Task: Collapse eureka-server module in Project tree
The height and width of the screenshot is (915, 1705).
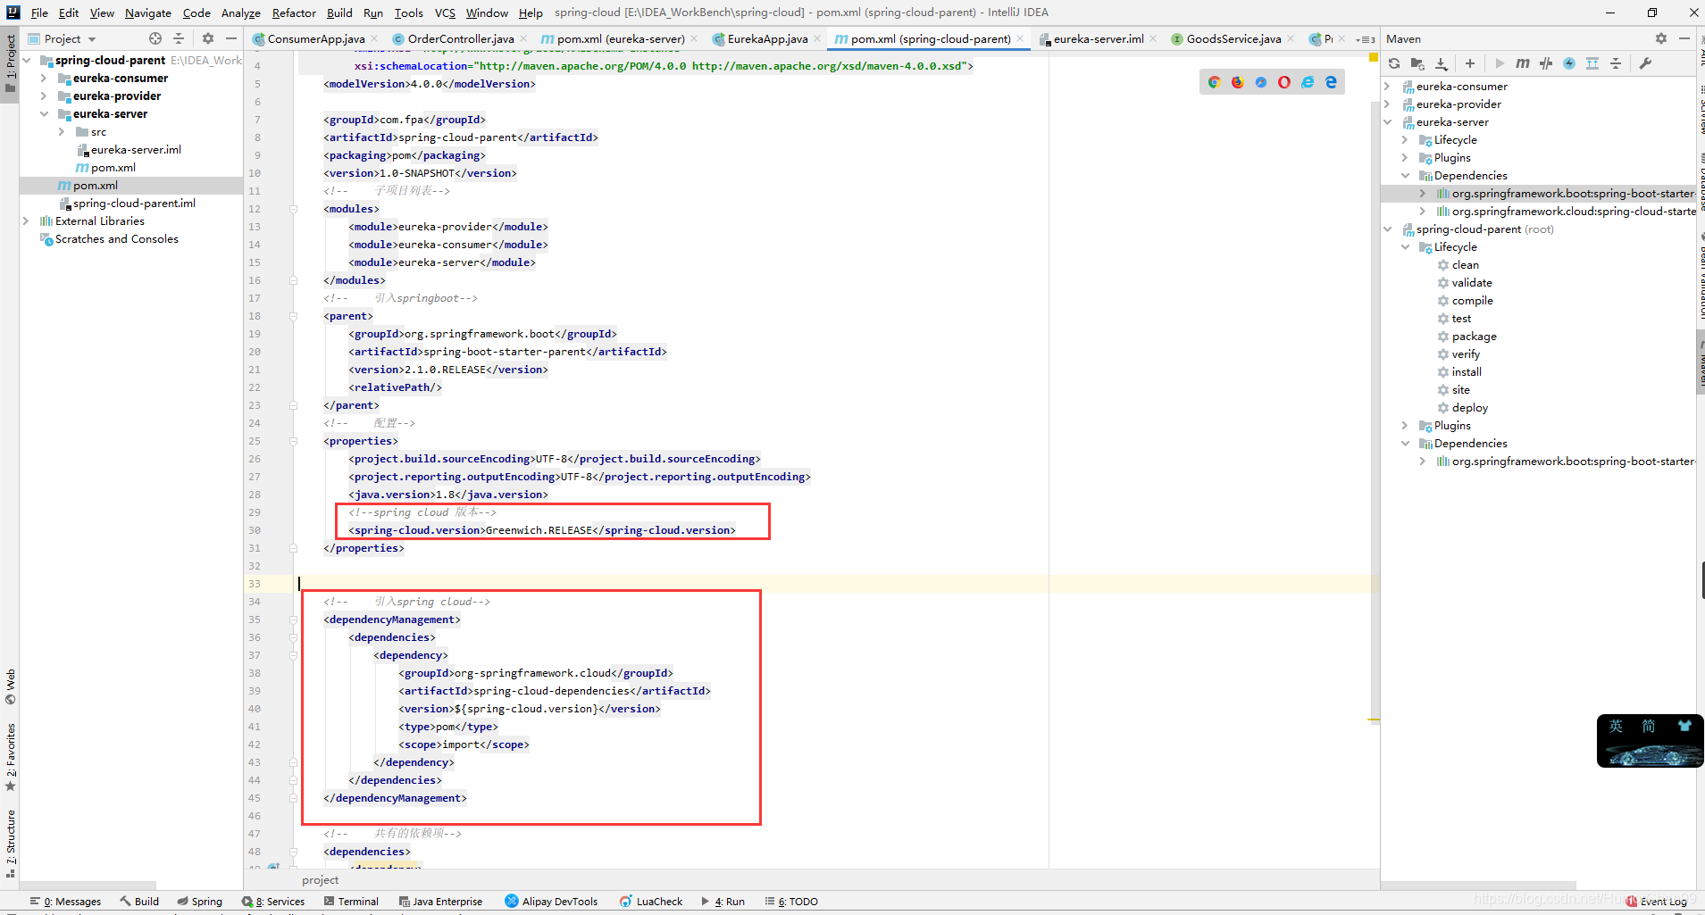Action: click(x=44, y=114)
